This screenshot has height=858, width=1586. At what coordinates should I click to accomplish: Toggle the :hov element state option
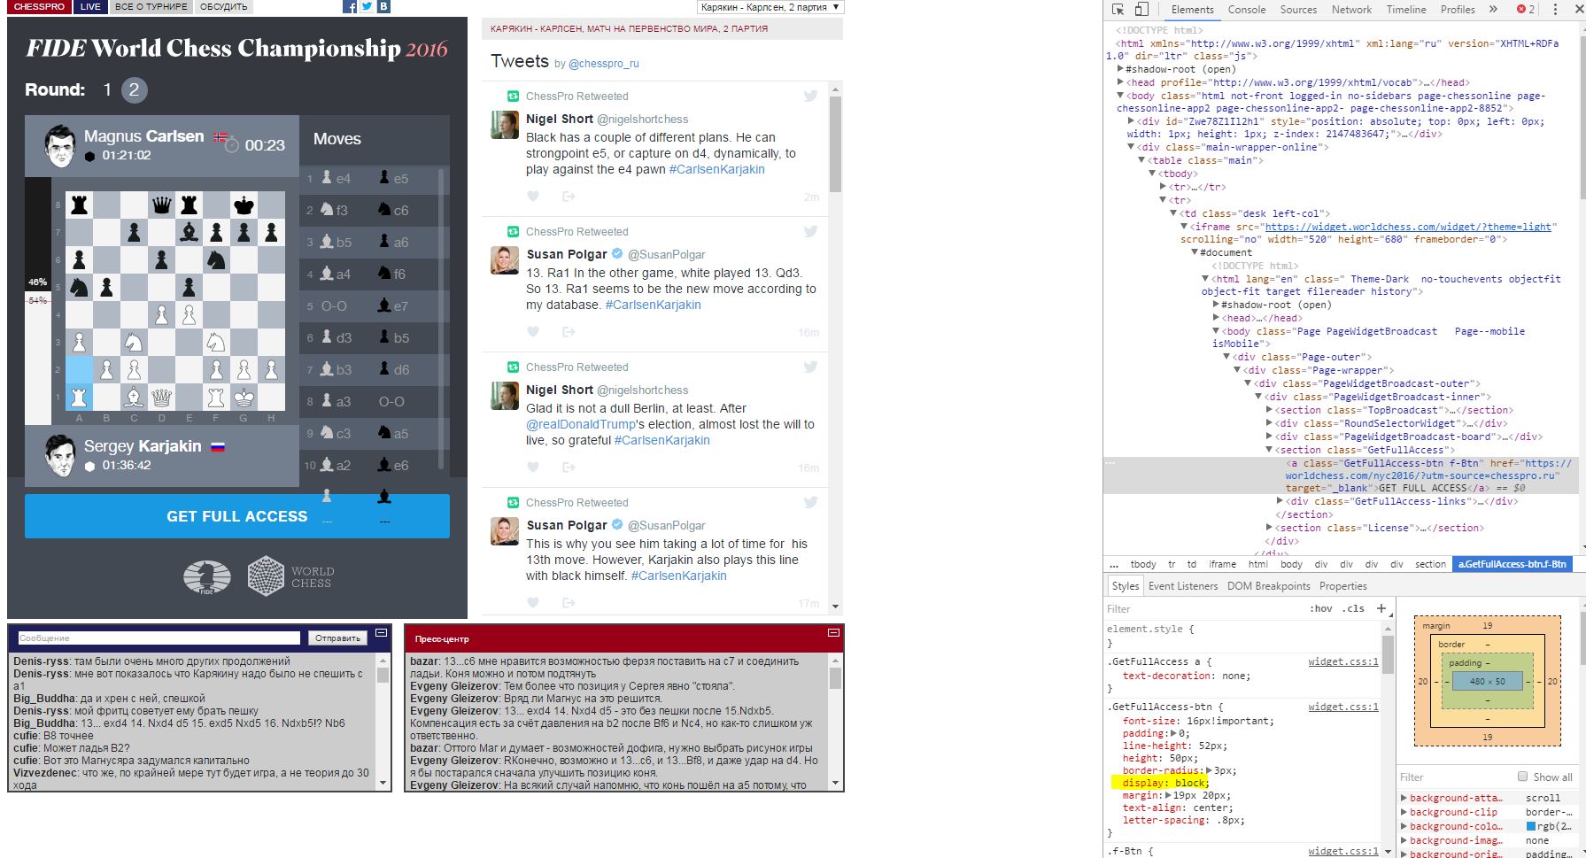tap(1320, 608)
